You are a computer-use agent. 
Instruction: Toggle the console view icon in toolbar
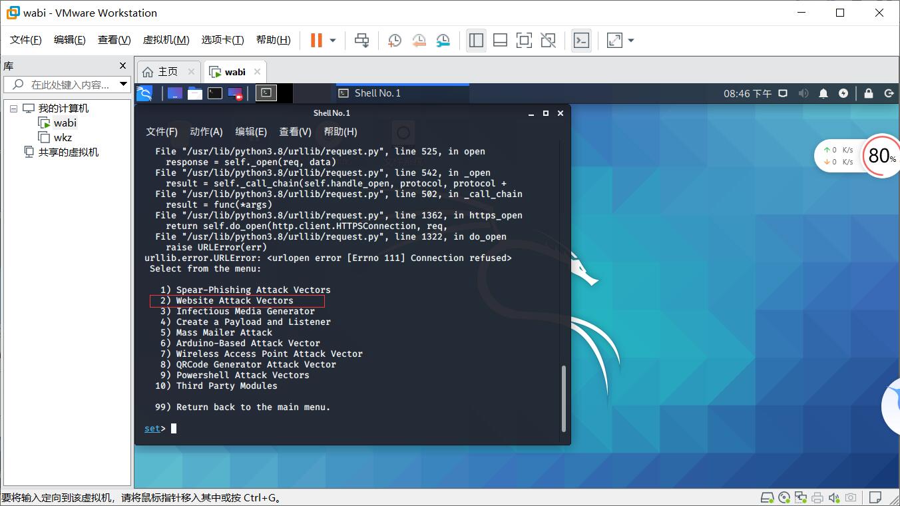pos(581,41)
